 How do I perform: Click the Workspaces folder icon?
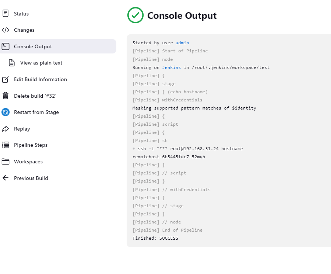(x=6, y=162)
